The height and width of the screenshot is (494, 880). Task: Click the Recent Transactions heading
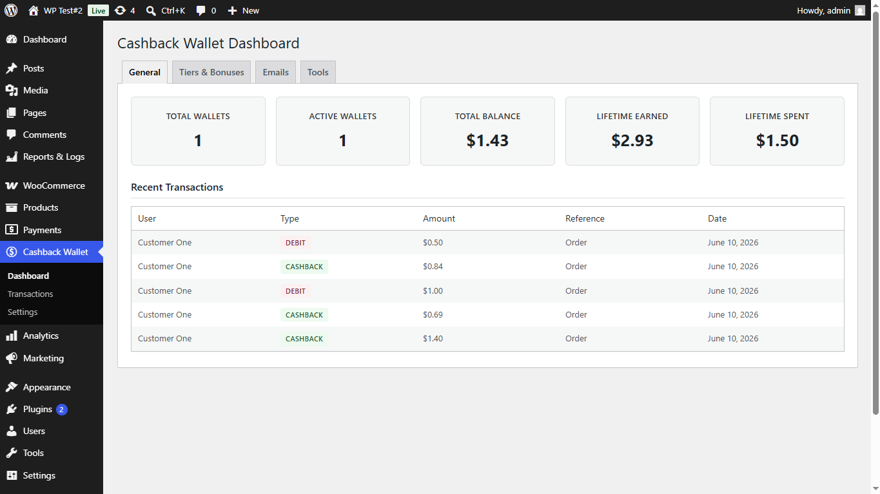(177, 187)
